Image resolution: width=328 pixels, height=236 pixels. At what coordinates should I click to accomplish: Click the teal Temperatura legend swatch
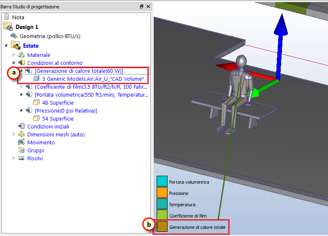coord(162,204)
